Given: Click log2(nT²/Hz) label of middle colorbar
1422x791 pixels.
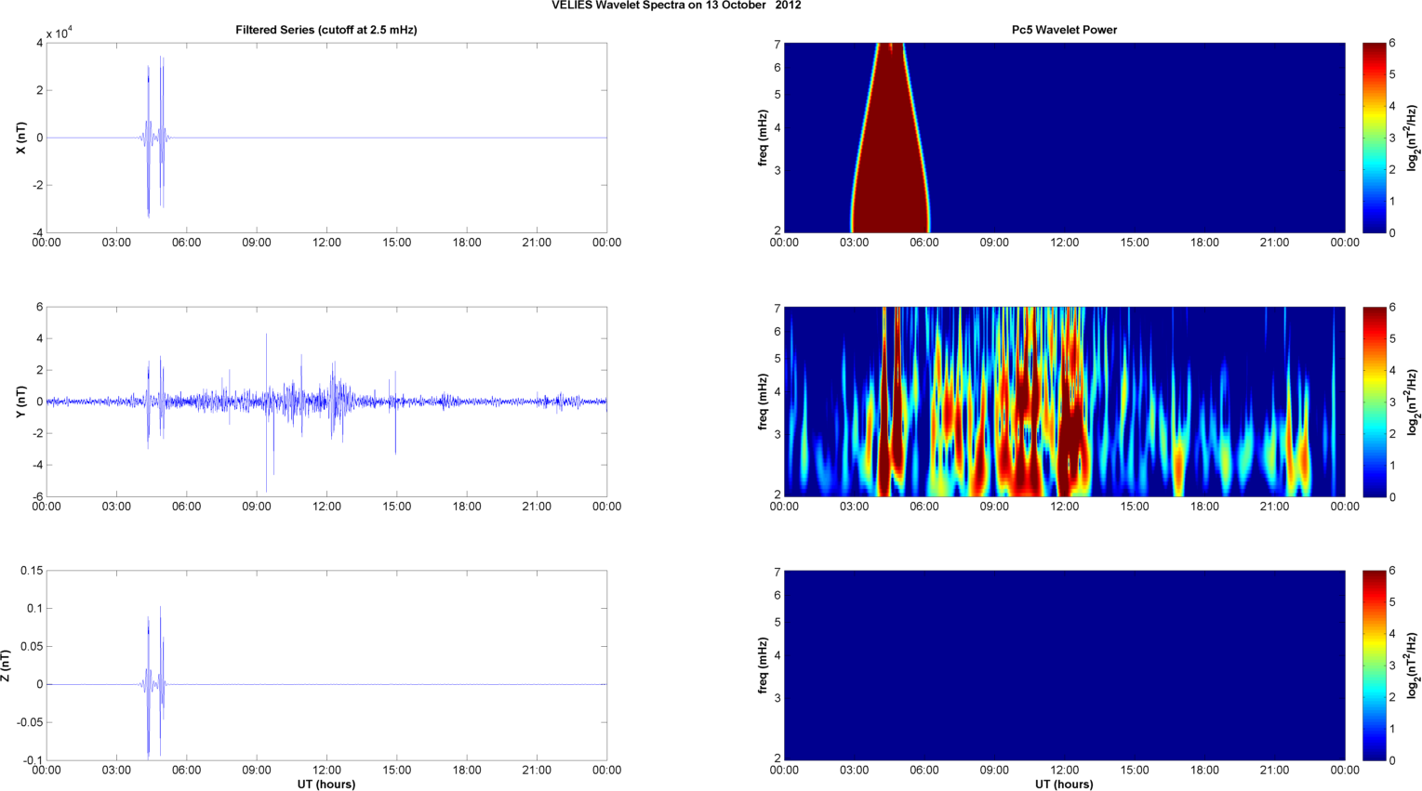Looking at the screenshot, I should (x=1413, y=402).
